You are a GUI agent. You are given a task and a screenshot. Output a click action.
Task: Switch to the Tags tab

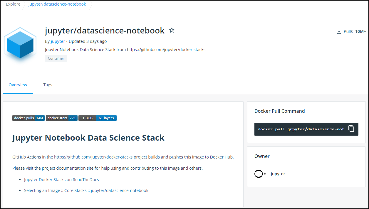(x=48, y=85)
